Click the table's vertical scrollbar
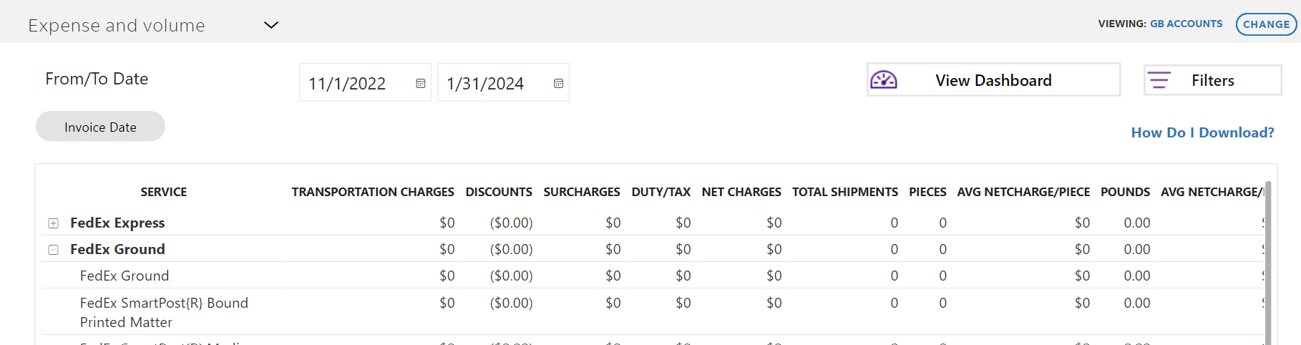Screen dimensions: 1301x345 point(1268,263)
